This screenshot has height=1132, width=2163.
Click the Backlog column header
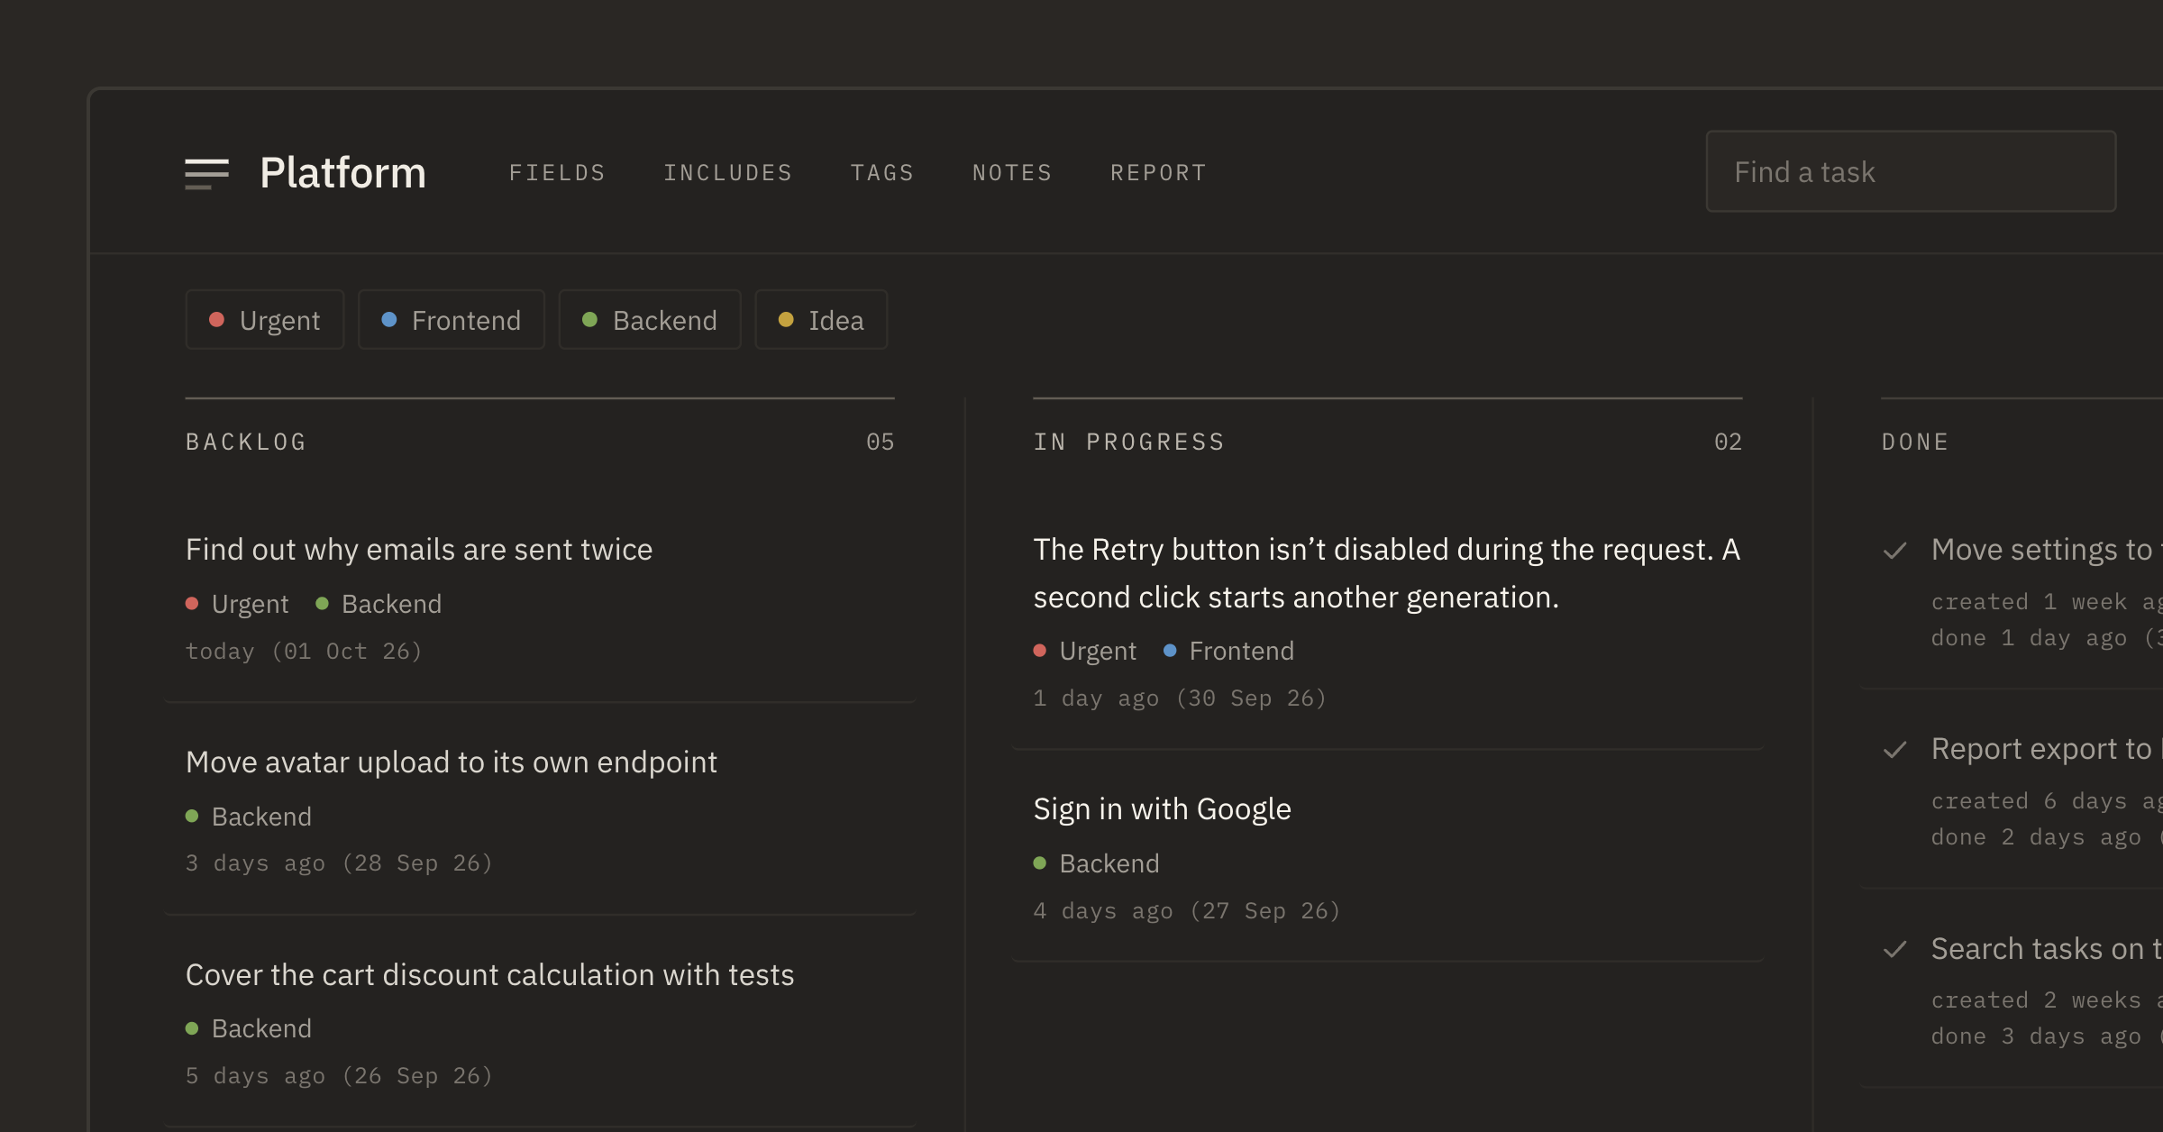click(246, 442)
